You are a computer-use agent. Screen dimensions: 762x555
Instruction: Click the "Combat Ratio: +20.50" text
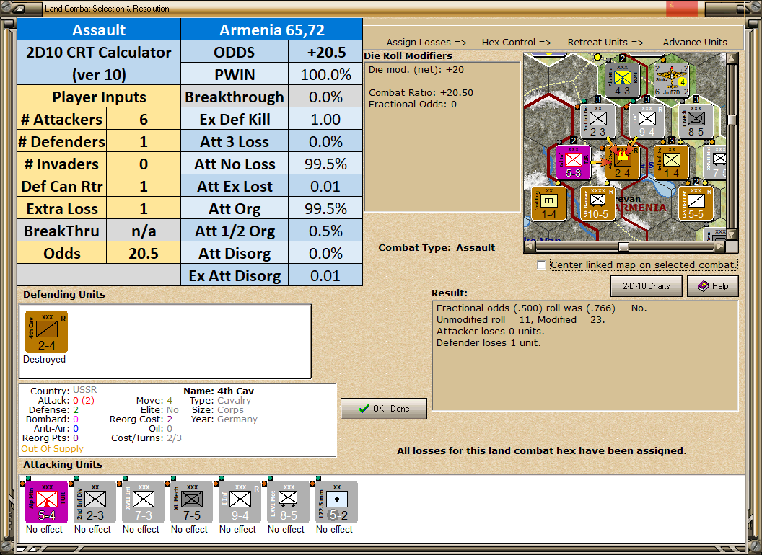(x=421, y=93)
